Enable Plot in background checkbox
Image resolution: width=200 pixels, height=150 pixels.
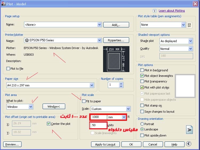[x=142, y=70]
